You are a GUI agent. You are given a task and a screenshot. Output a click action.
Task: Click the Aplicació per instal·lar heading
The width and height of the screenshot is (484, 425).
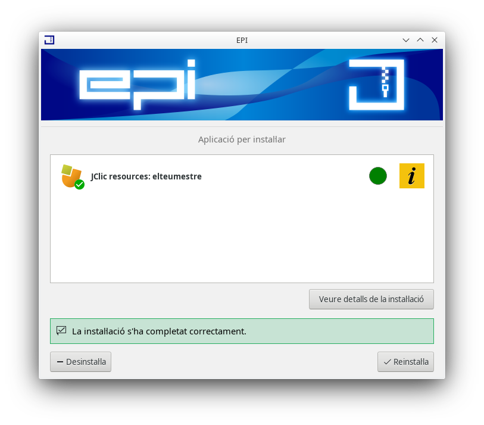[242, 139]
